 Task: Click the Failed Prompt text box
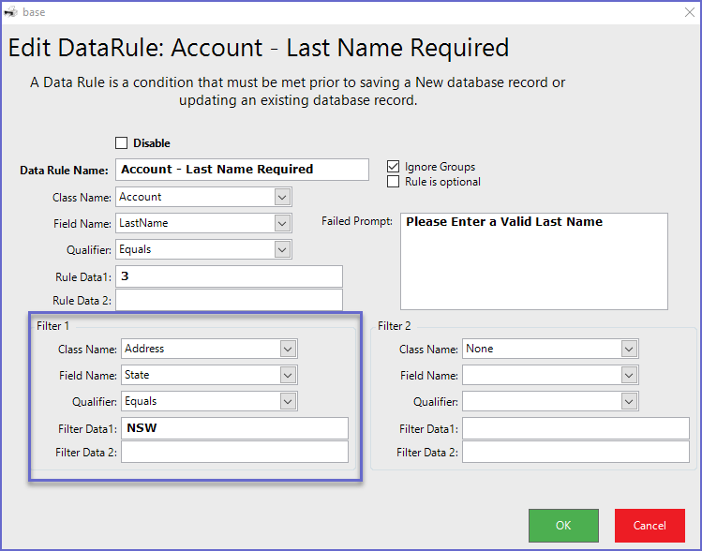[533, 261]
